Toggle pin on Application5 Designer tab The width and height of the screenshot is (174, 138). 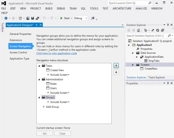tap(36, 25)
